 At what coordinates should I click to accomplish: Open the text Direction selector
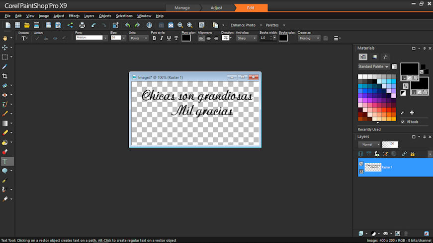[226, 38]
